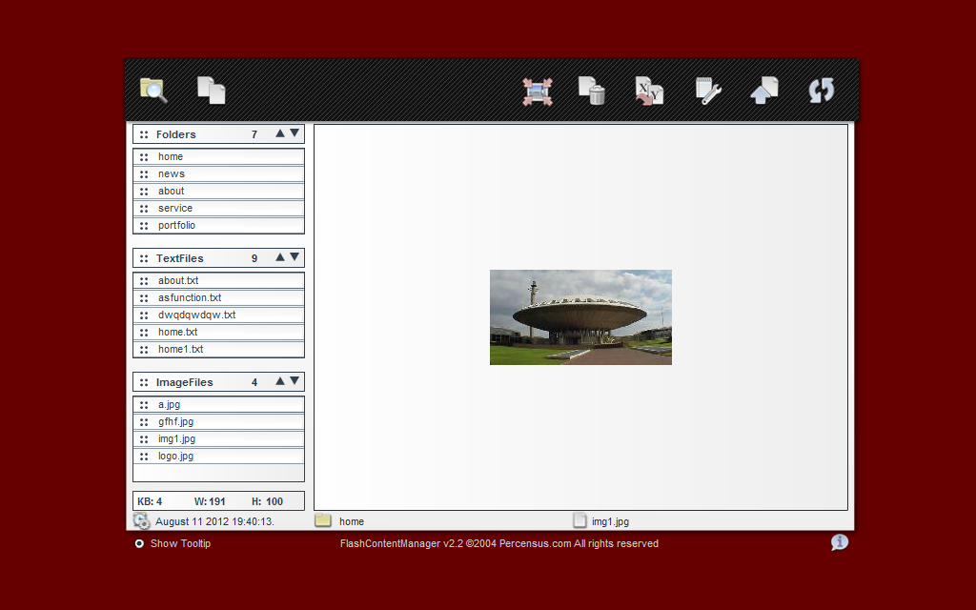The height and width of the screenshot is (610, 976).
Task: Click the img1.jpg label in status bar
Action: coord(610,521)
